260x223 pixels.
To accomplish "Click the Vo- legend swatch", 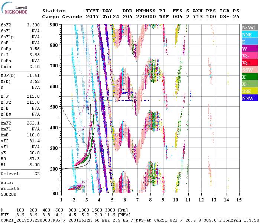I will [x=250, y=56].
